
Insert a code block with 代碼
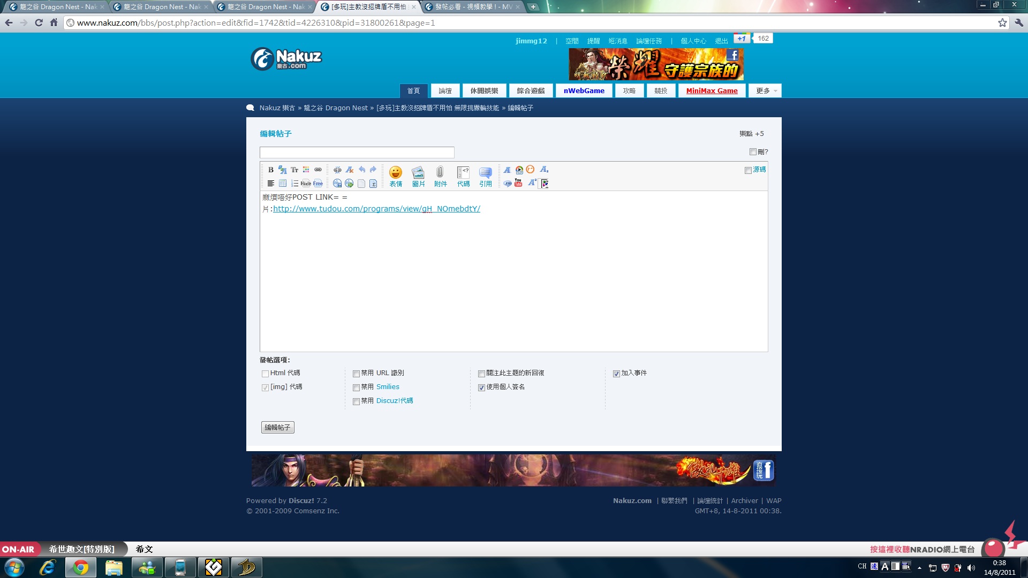click(463, 176)
